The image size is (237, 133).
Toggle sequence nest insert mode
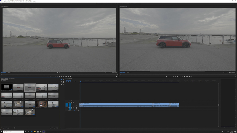pyautogui.click(x=67, y=82)
